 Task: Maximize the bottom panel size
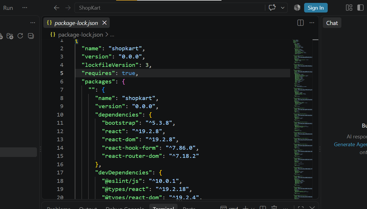[x=301, y=208]
